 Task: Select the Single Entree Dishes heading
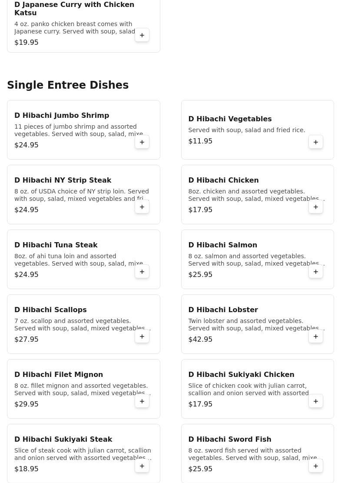click(68, 85)
